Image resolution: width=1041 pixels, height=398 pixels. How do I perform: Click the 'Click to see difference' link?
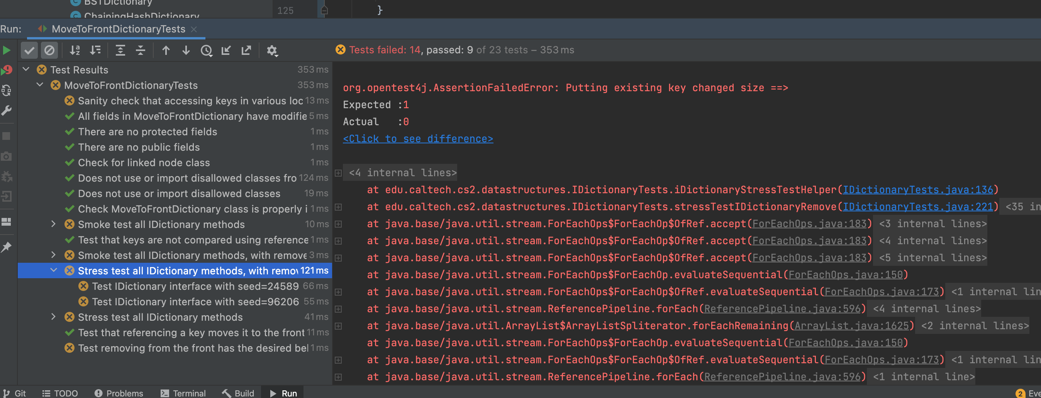(x=417, y=139)
